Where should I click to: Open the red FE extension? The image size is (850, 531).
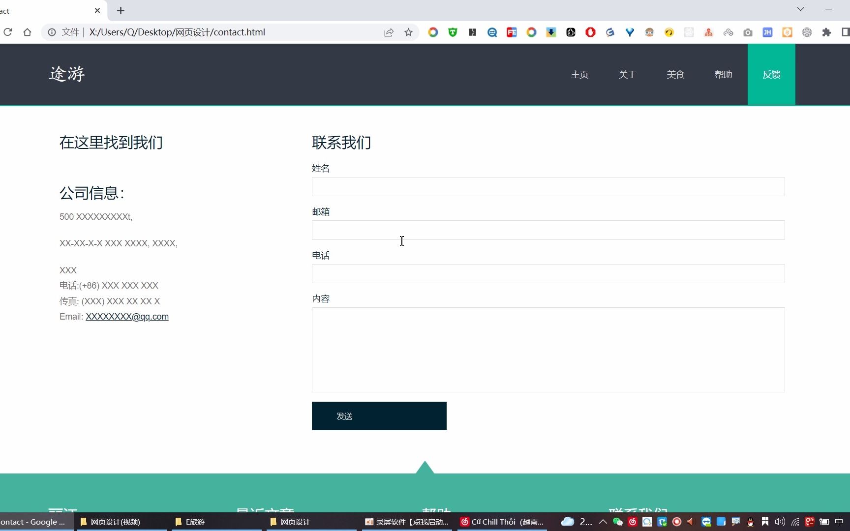(x=512, y=32)
